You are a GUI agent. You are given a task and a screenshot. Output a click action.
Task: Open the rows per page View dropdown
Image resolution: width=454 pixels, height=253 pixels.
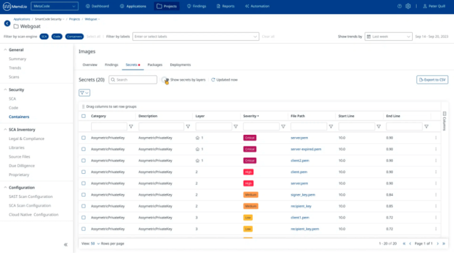tap(95, 244)
